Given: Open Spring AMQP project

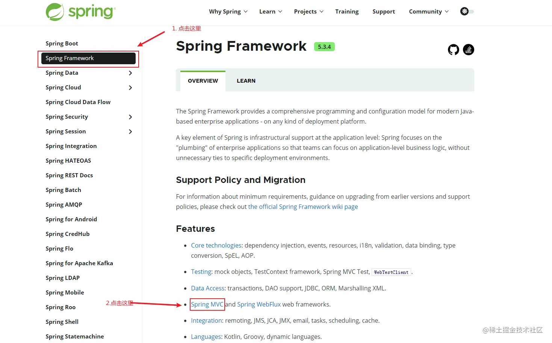Looking at the screenshot, I should coord(64,205).
